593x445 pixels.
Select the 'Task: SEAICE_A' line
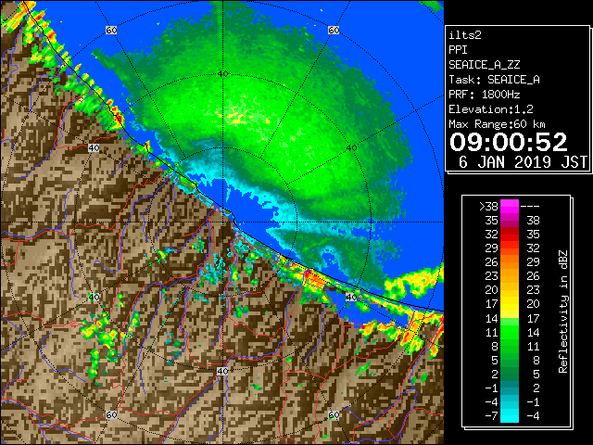click(494, 80)
